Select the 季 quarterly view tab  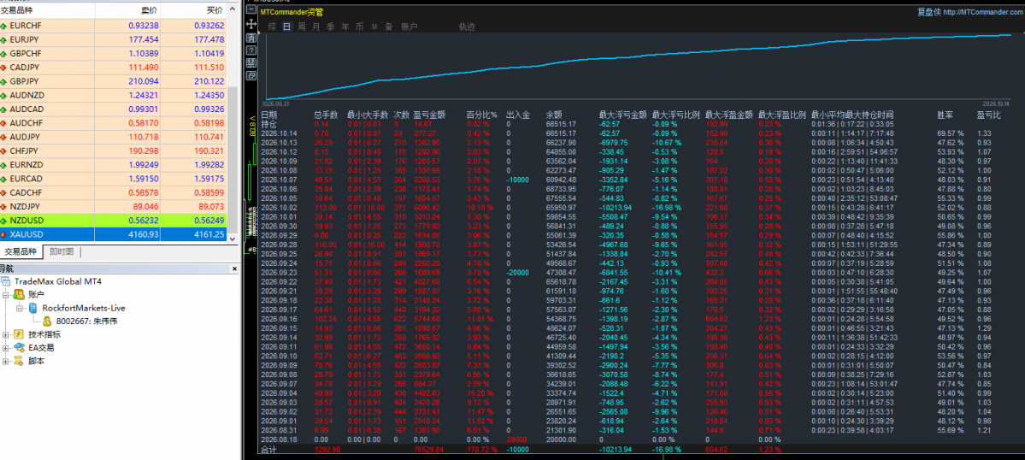[x=330, y=27]
